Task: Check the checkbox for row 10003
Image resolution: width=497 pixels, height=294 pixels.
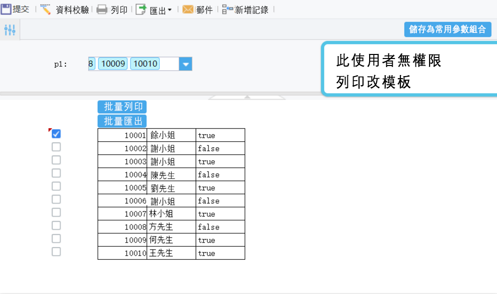Action: (56, 160)
